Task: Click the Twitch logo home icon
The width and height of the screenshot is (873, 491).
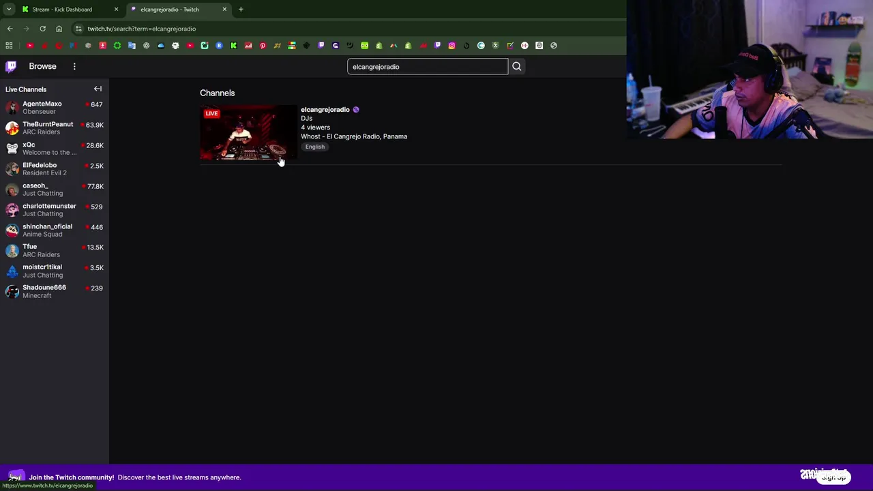Action: 11,66
